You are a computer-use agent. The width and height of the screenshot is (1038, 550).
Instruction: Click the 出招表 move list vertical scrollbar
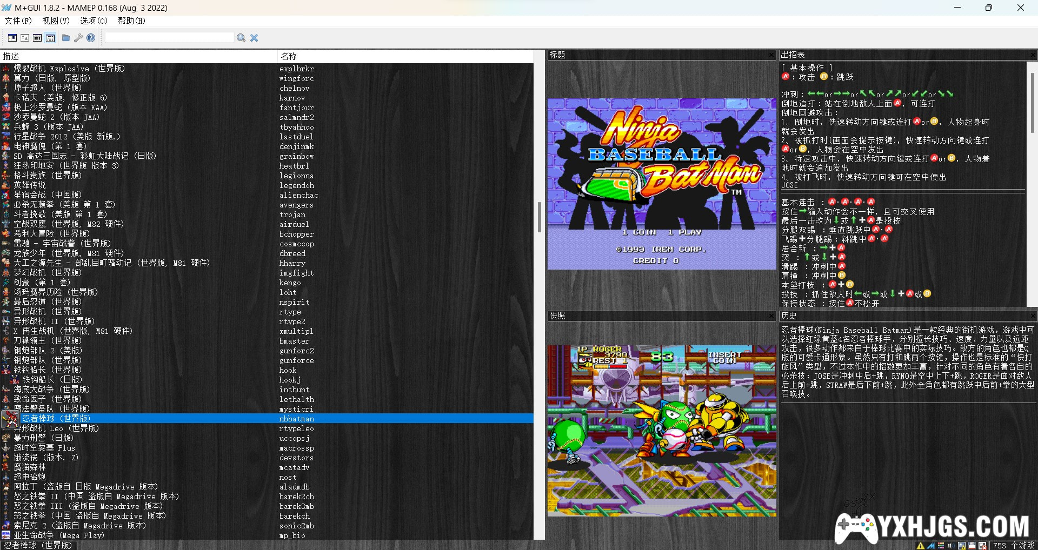pyautogui.click(x=1032, y=103)
